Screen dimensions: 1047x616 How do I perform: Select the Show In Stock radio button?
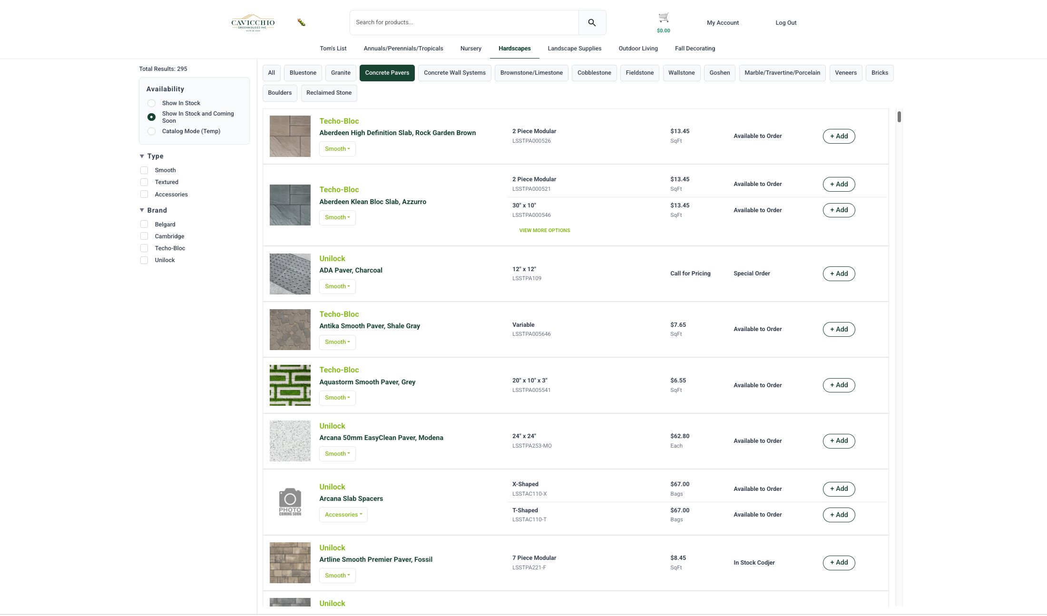click(151, 103)
